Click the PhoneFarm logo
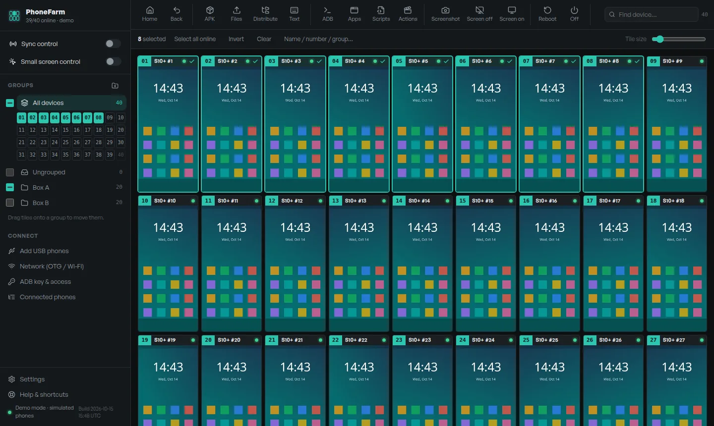Screen dimensions: 714x426 (14, 16)
